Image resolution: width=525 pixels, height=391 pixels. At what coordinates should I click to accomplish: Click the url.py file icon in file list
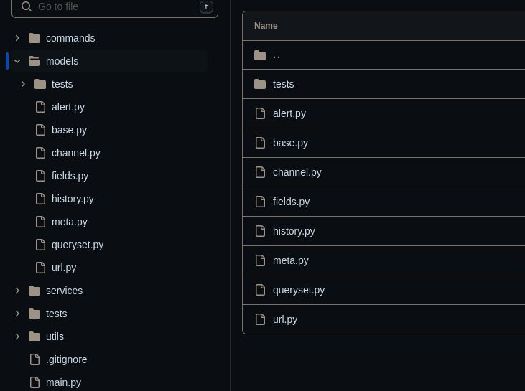pos(260,319)
